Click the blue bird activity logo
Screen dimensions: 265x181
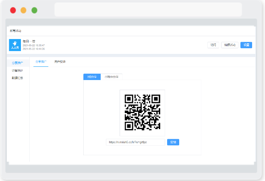point(15,45)
